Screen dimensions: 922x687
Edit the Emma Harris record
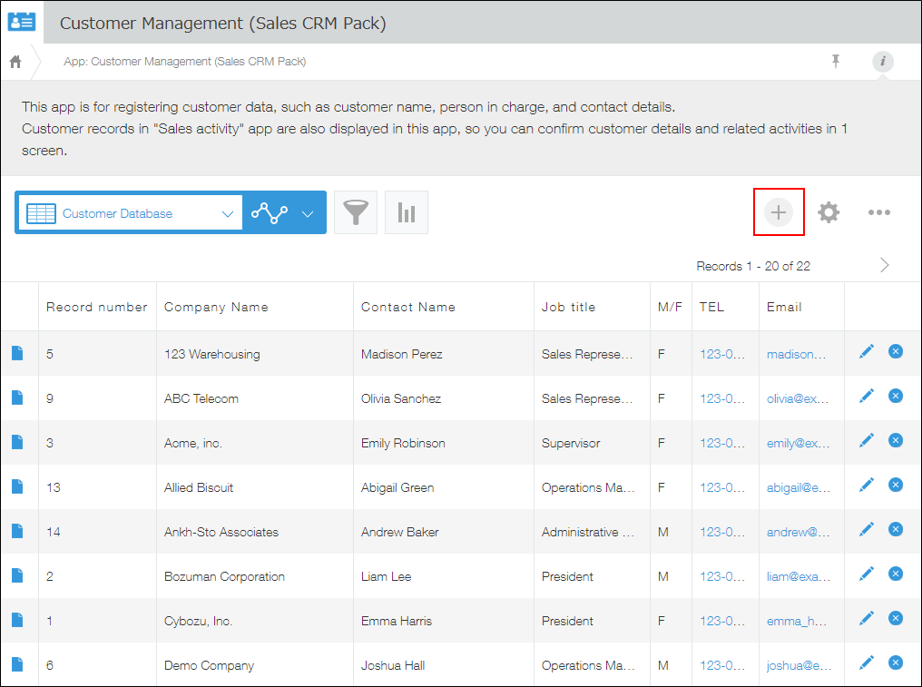[866, 618]
